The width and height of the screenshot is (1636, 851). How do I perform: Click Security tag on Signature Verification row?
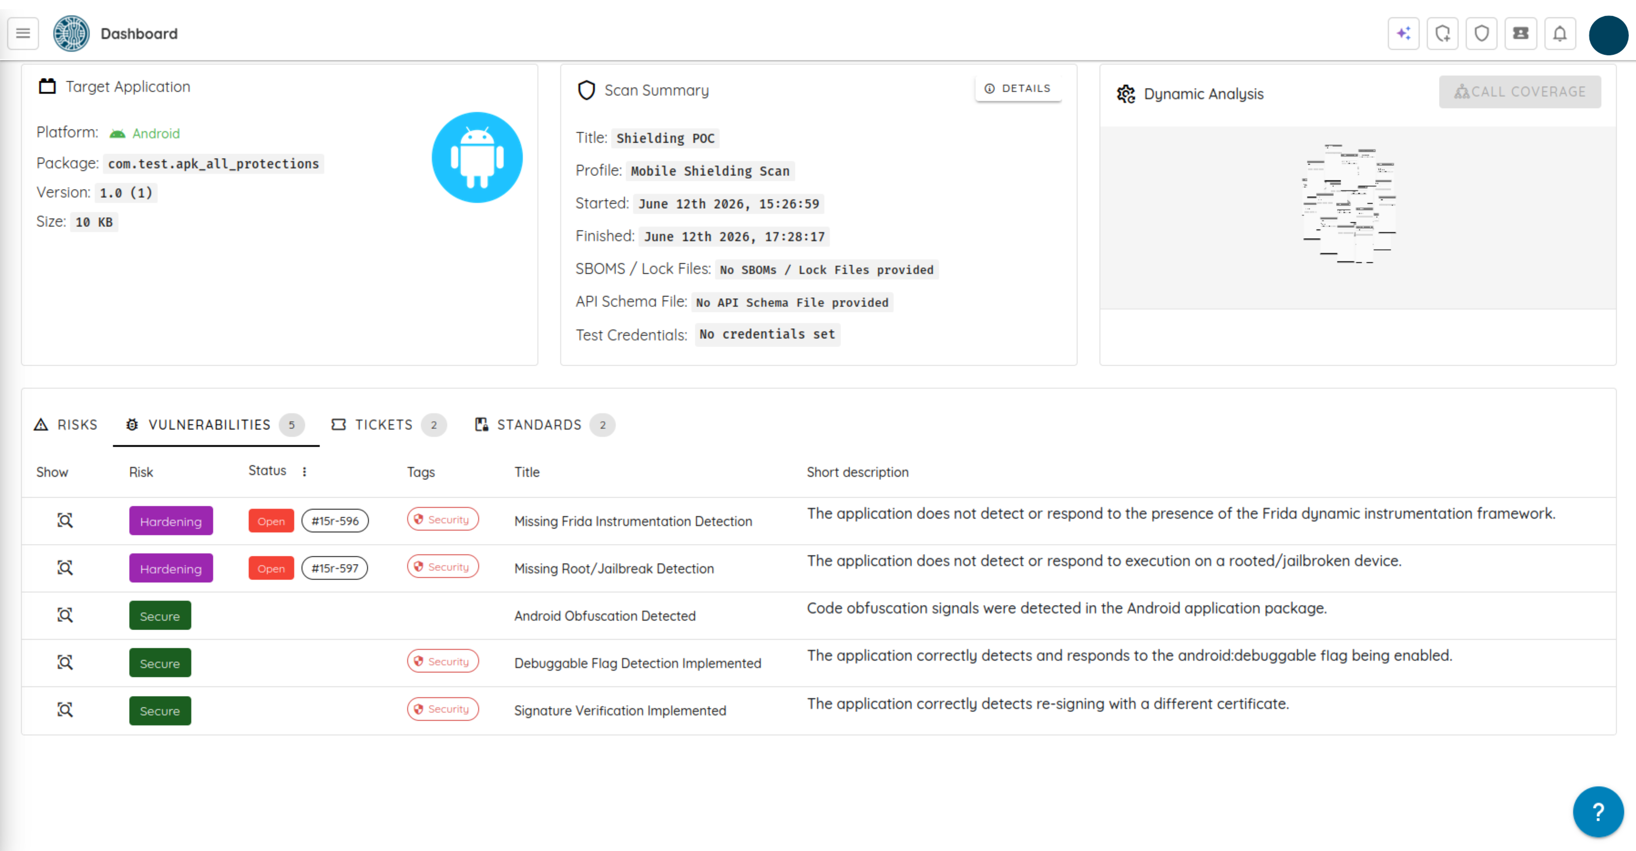(443, 709)
